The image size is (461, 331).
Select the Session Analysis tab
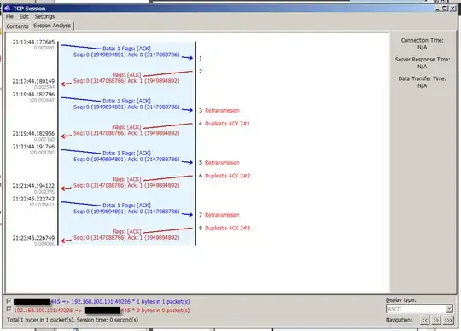point(52,26)
